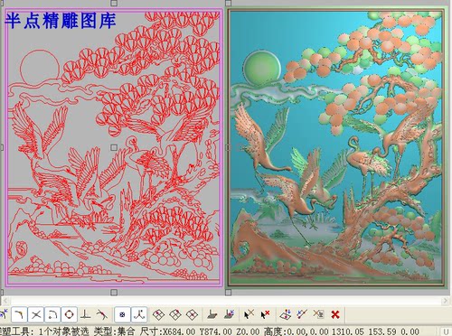Toggle the intersection snap (crossed lines) button

point(36,315)
